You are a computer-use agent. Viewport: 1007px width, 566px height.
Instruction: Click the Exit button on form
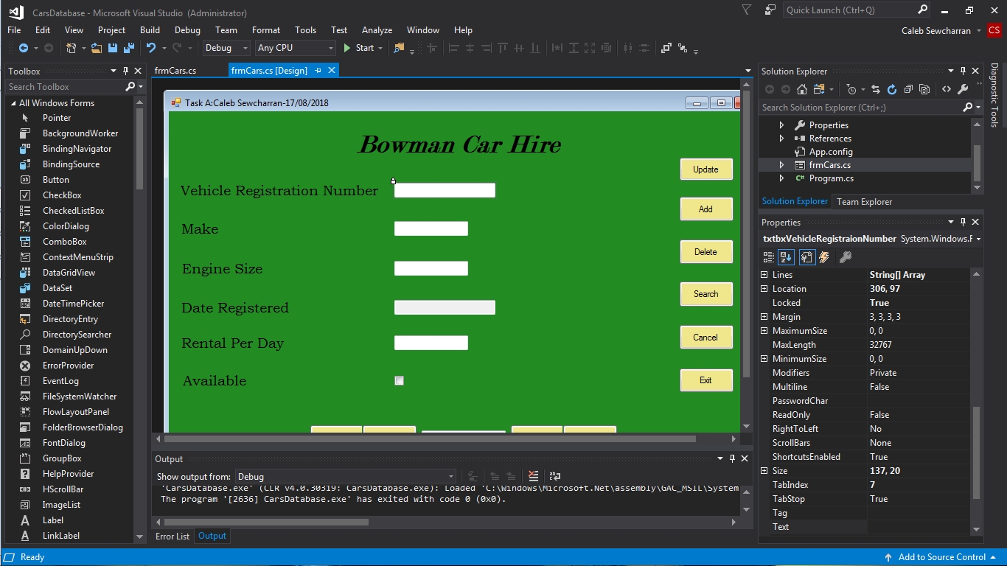(x=706, y=380)
